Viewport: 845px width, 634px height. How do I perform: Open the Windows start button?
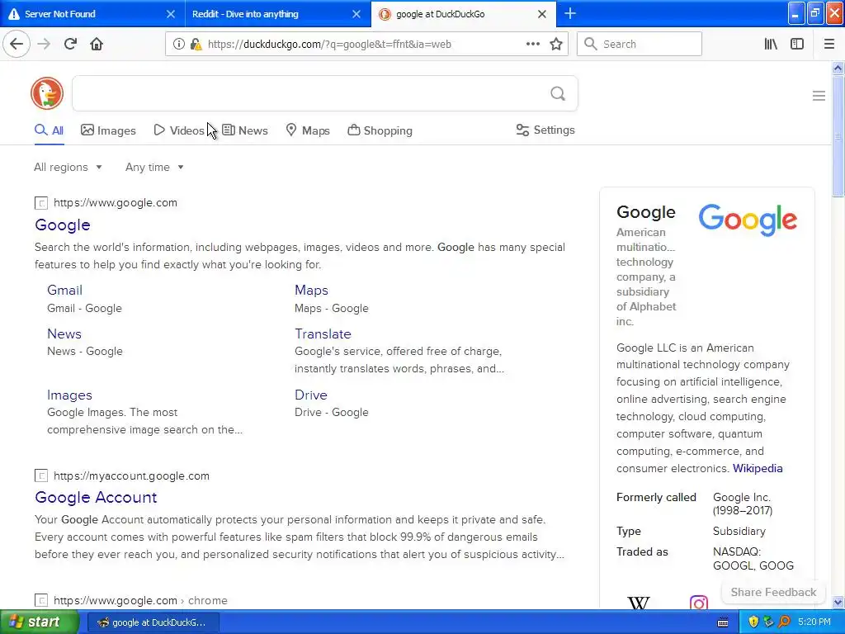point(40,622)
